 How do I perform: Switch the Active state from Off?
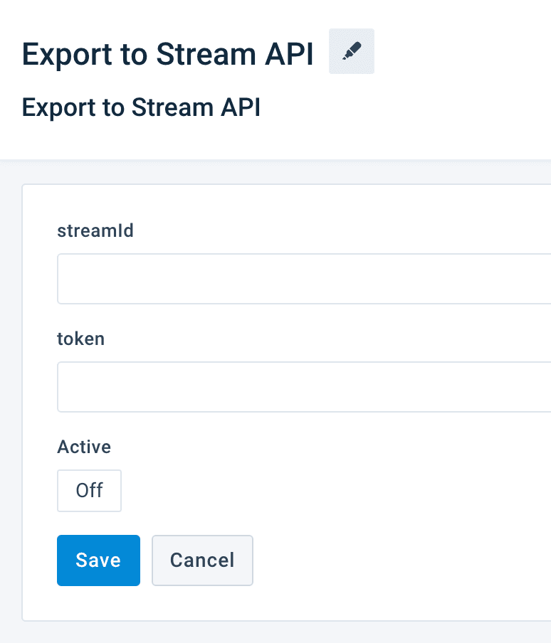point(90,491)
